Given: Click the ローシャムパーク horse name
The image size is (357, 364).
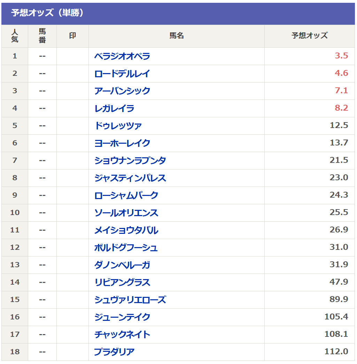Looking at the screenshot, I should tap(126, 196).
